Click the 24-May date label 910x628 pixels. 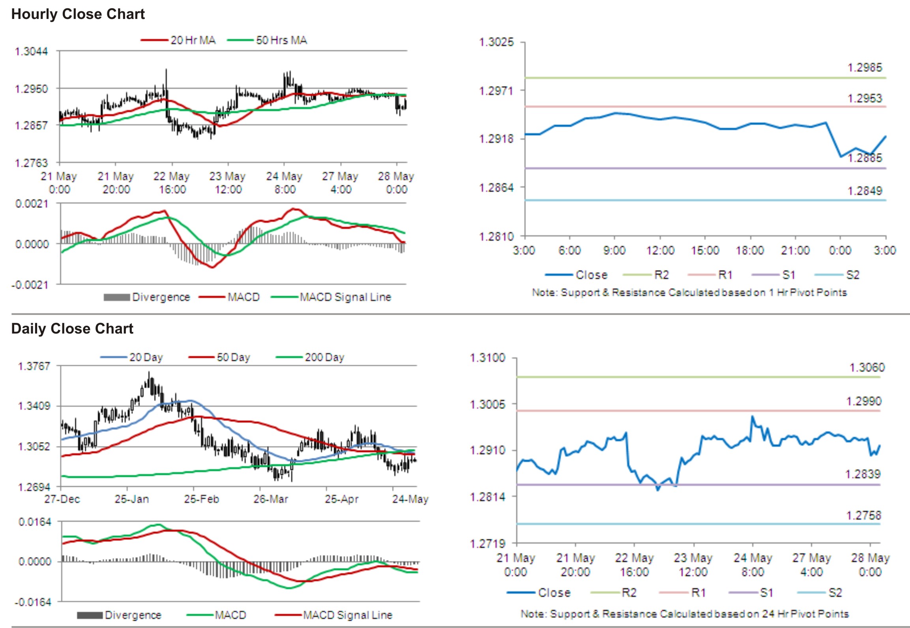click(x=410, y=499)
